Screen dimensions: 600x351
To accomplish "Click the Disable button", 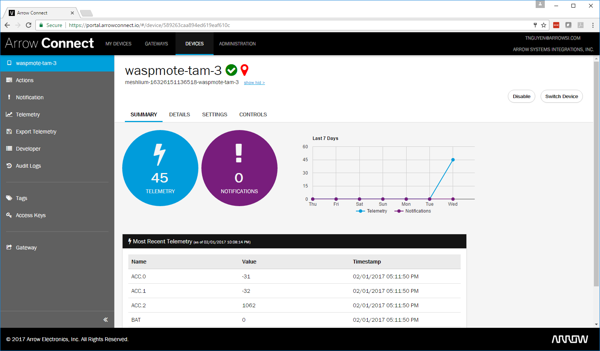I will [522, 96].
